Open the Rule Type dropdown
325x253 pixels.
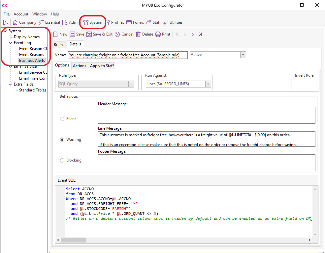click(x=131, y=84)
